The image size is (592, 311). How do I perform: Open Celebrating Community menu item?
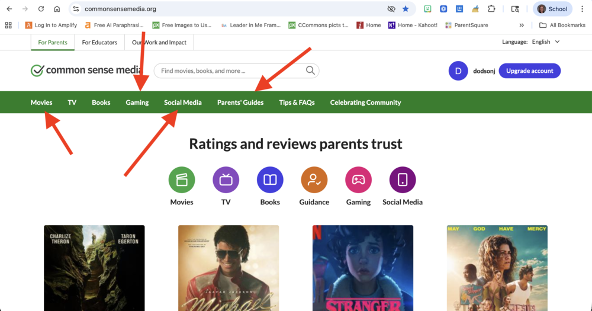(365, 102)
